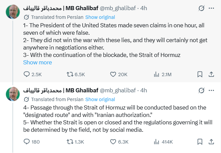This screenshot has width=221, height=153.
Task: Expand first tweet with Show more
Action: pyautogui.click(x=37, y=62)
